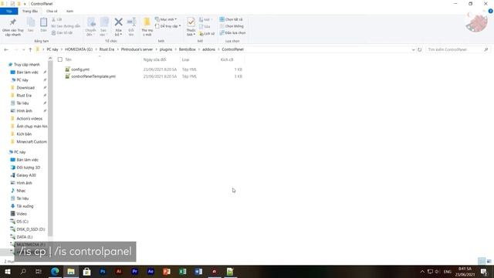The height and width of the screenshot is (278, 494).
Task: Open After Effects from the taskbar
Action: (x=151, y=271)
